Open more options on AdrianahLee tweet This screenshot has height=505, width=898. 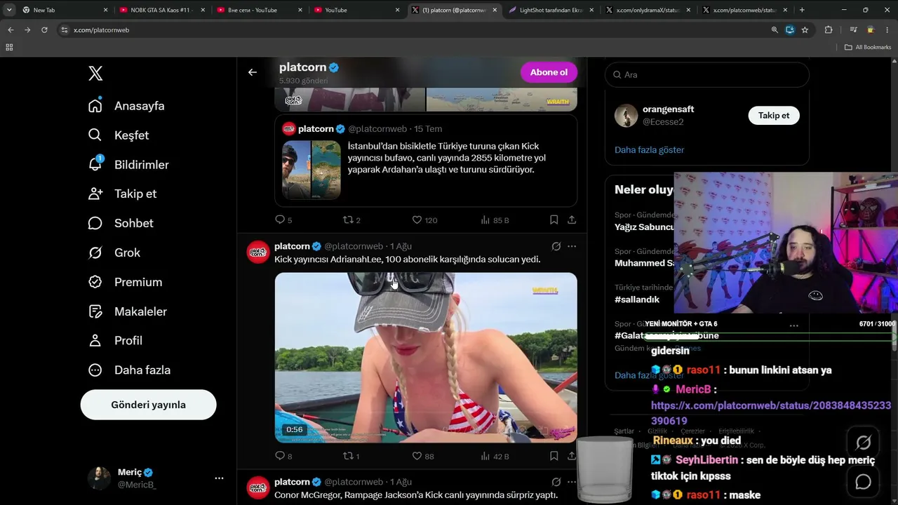[x=572, y=246]
